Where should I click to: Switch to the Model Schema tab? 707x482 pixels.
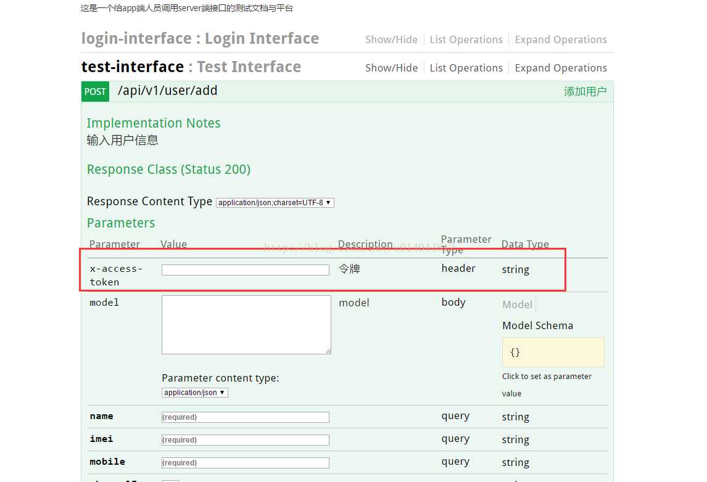[x=537, y=325]
